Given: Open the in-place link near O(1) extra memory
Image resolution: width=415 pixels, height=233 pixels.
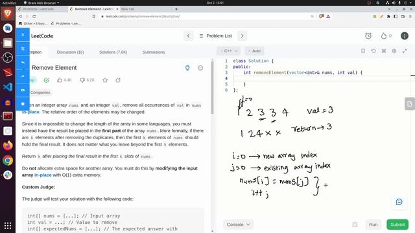Looking at the screenshot, I should (43, 175).
